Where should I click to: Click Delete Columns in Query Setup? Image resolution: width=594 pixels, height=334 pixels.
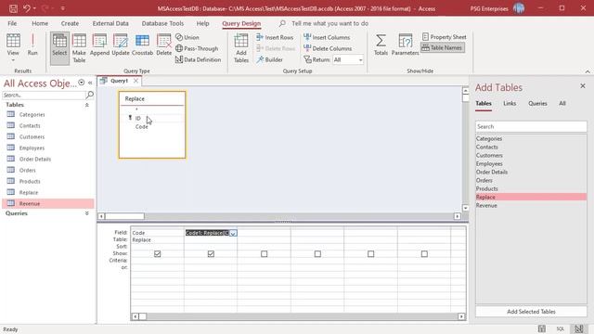pyautogui.click(x=328, y=48)
